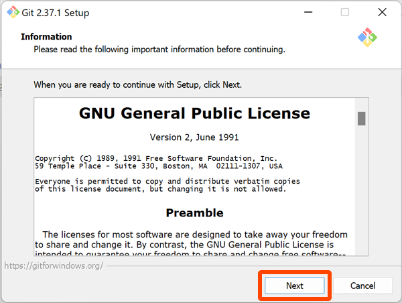Click the 59 Temple Place address line
Viewport: 402px width, 303px height.
[159, 166]
